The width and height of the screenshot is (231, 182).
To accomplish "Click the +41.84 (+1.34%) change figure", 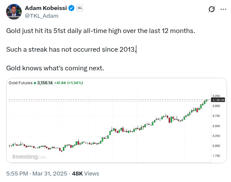I will 69,83.
